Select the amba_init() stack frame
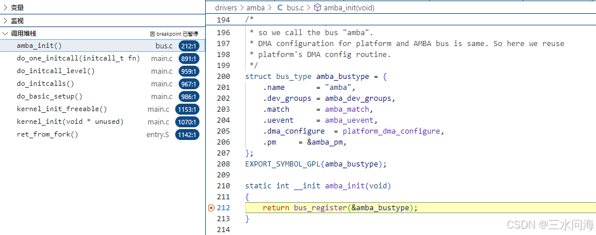This screenshot has width=596, height=235. coord(103,46)
